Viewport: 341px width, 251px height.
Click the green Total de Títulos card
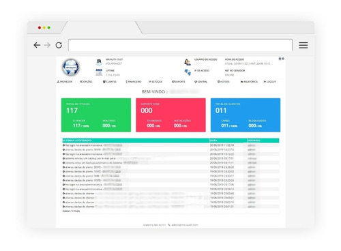pos(96,115)
